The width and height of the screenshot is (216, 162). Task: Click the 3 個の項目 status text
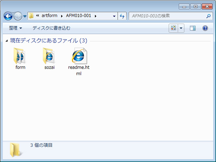click(41, 145)
